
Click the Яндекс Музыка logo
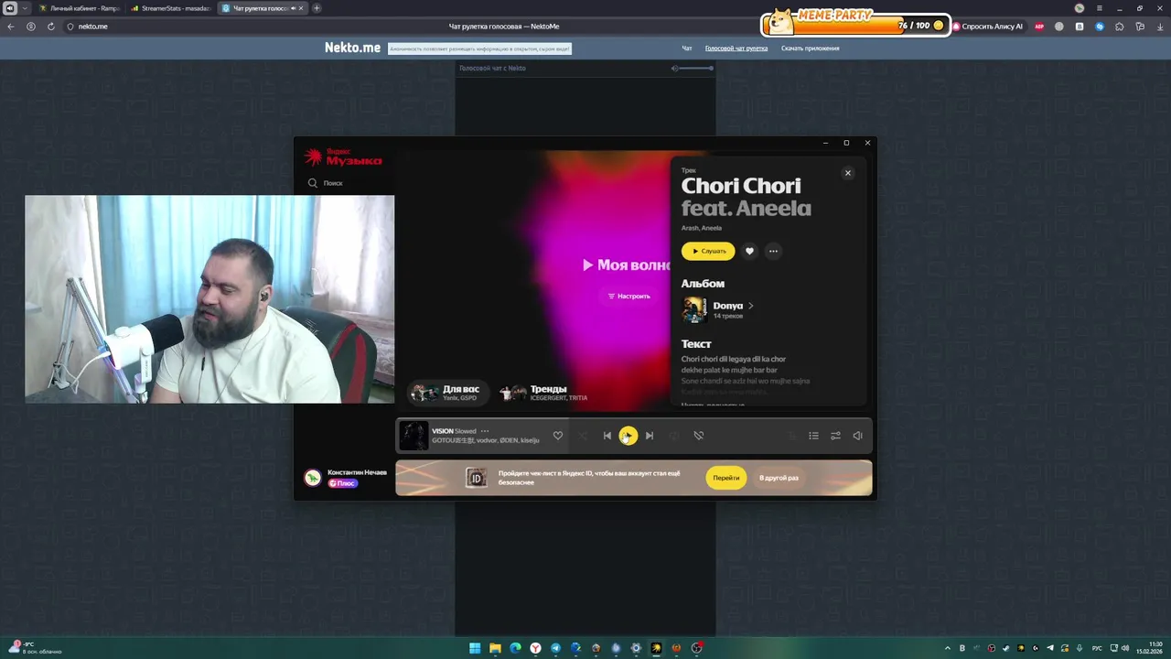point(343,158)
